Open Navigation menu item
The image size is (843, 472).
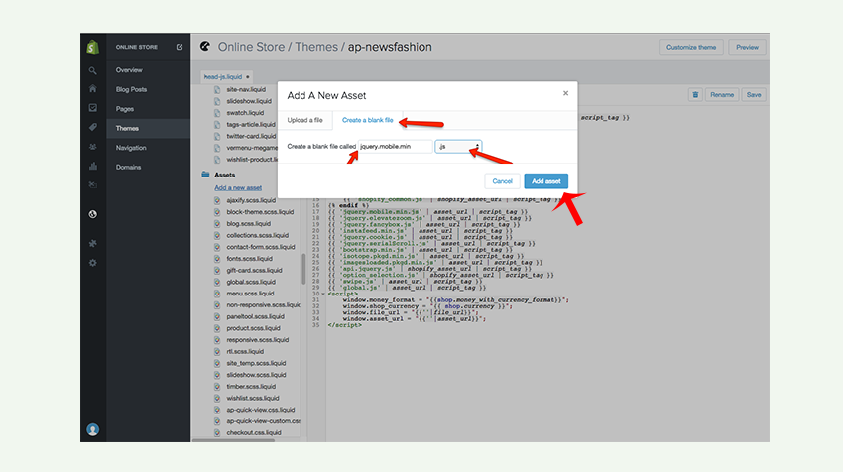coord(131,148)
